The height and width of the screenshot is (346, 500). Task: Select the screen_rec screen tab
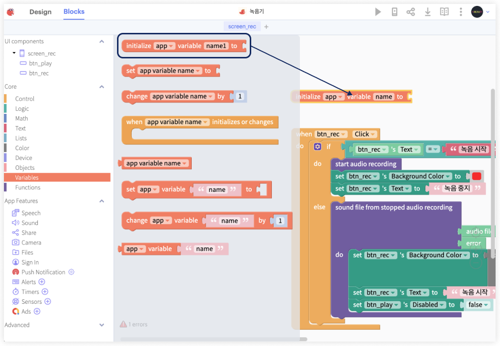tap(242, 27)
